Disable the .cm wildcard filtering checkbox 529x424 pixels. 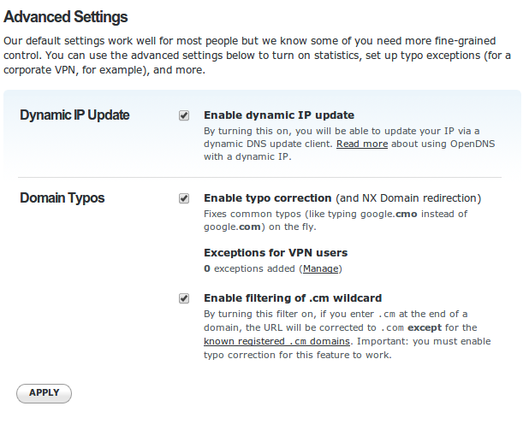(184, 298)
